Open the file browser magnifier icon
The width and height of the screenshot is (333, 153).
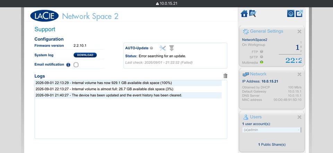253,13
